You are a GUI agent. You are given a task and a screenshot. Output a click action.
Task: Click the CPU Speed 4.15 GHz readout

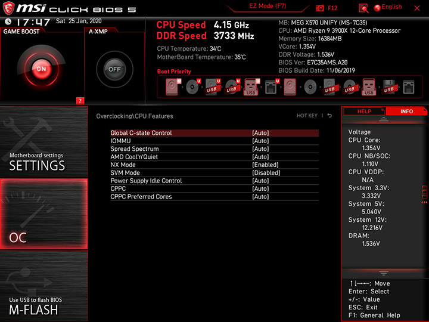pos(203,25)
